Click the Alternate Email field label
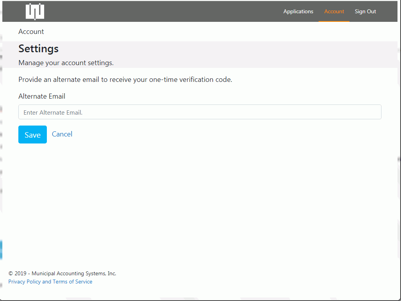Screen dimensions: 401x301 pyautogui.click(x=42, y=96)
